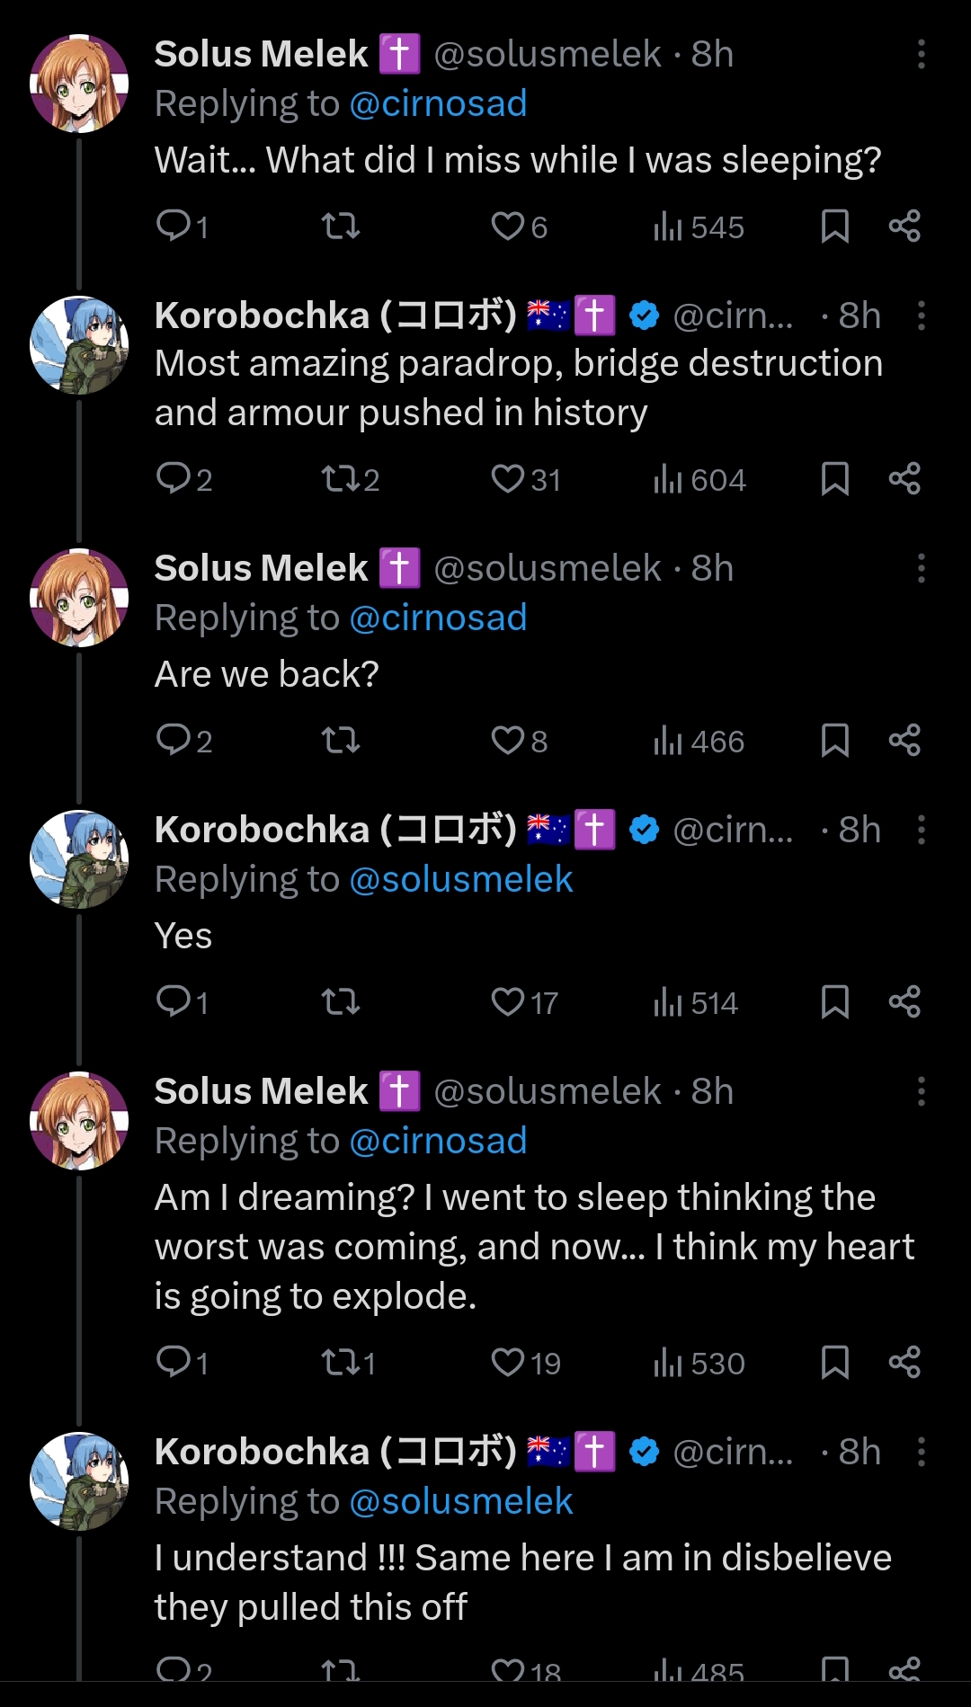Screen dimensions: 971x1707
Task: Open Solus Melek profile from "Are we back?" tweet
Action: click(261, 569)
